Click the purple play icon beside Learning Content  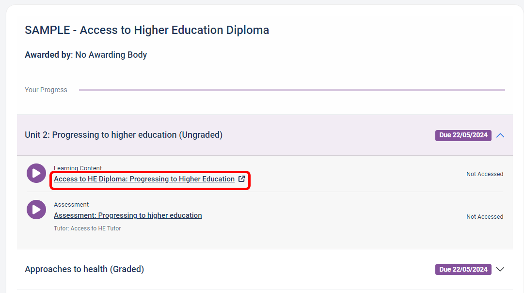[x=36, y=173]
